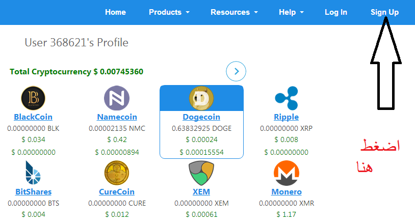Select the $ 0.004 BitShares price
This screenshot has width=415, height=224.
click(x=33, y=214)
